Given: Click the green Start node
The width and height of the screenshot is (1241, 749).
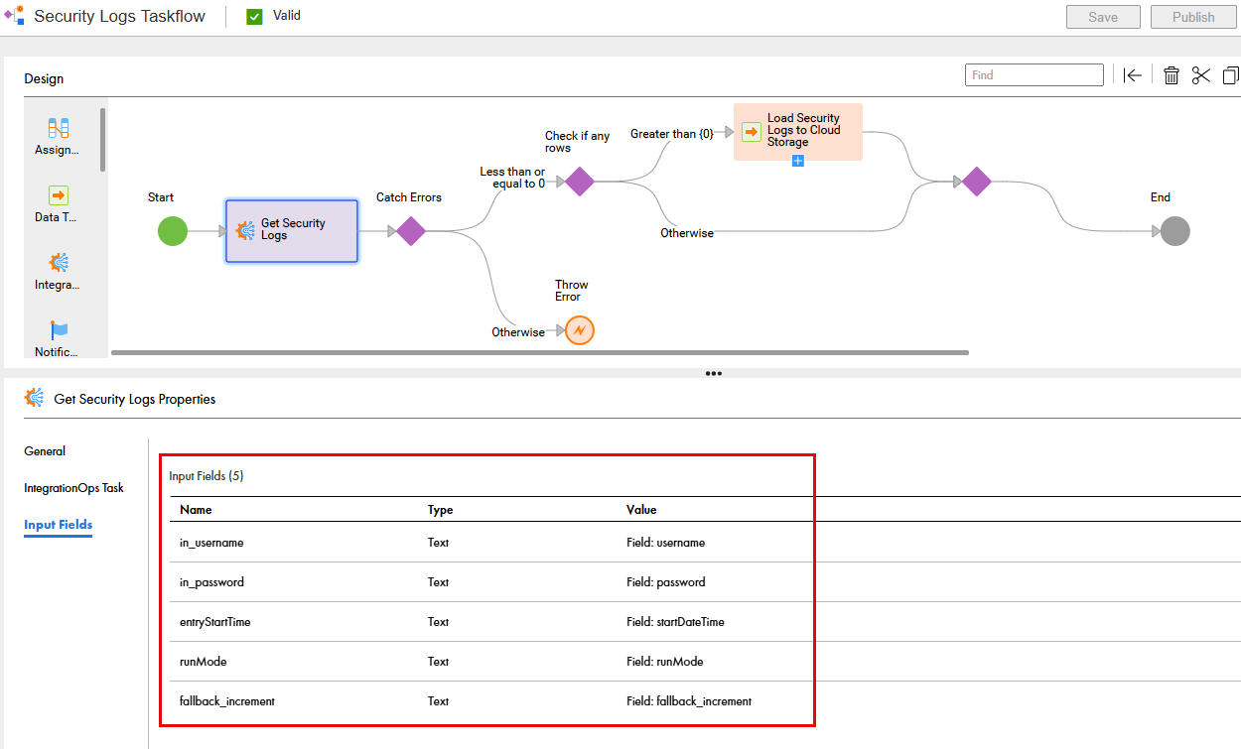Looking at the screenshot, I should pos(173,231).
